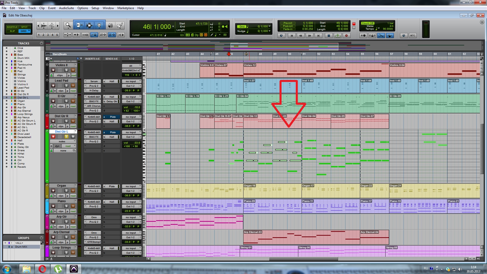
Task: Open Violins II MIDI input 'All' selector
Action: (131, 66)
